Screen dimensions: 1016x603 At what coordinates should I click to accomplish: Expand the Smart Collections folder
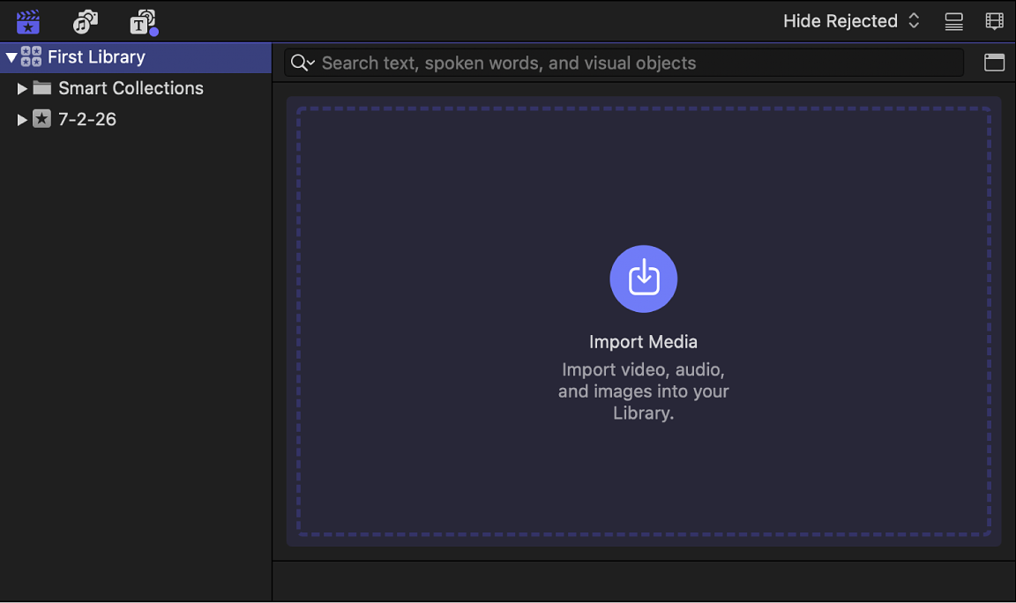[22, 89]
